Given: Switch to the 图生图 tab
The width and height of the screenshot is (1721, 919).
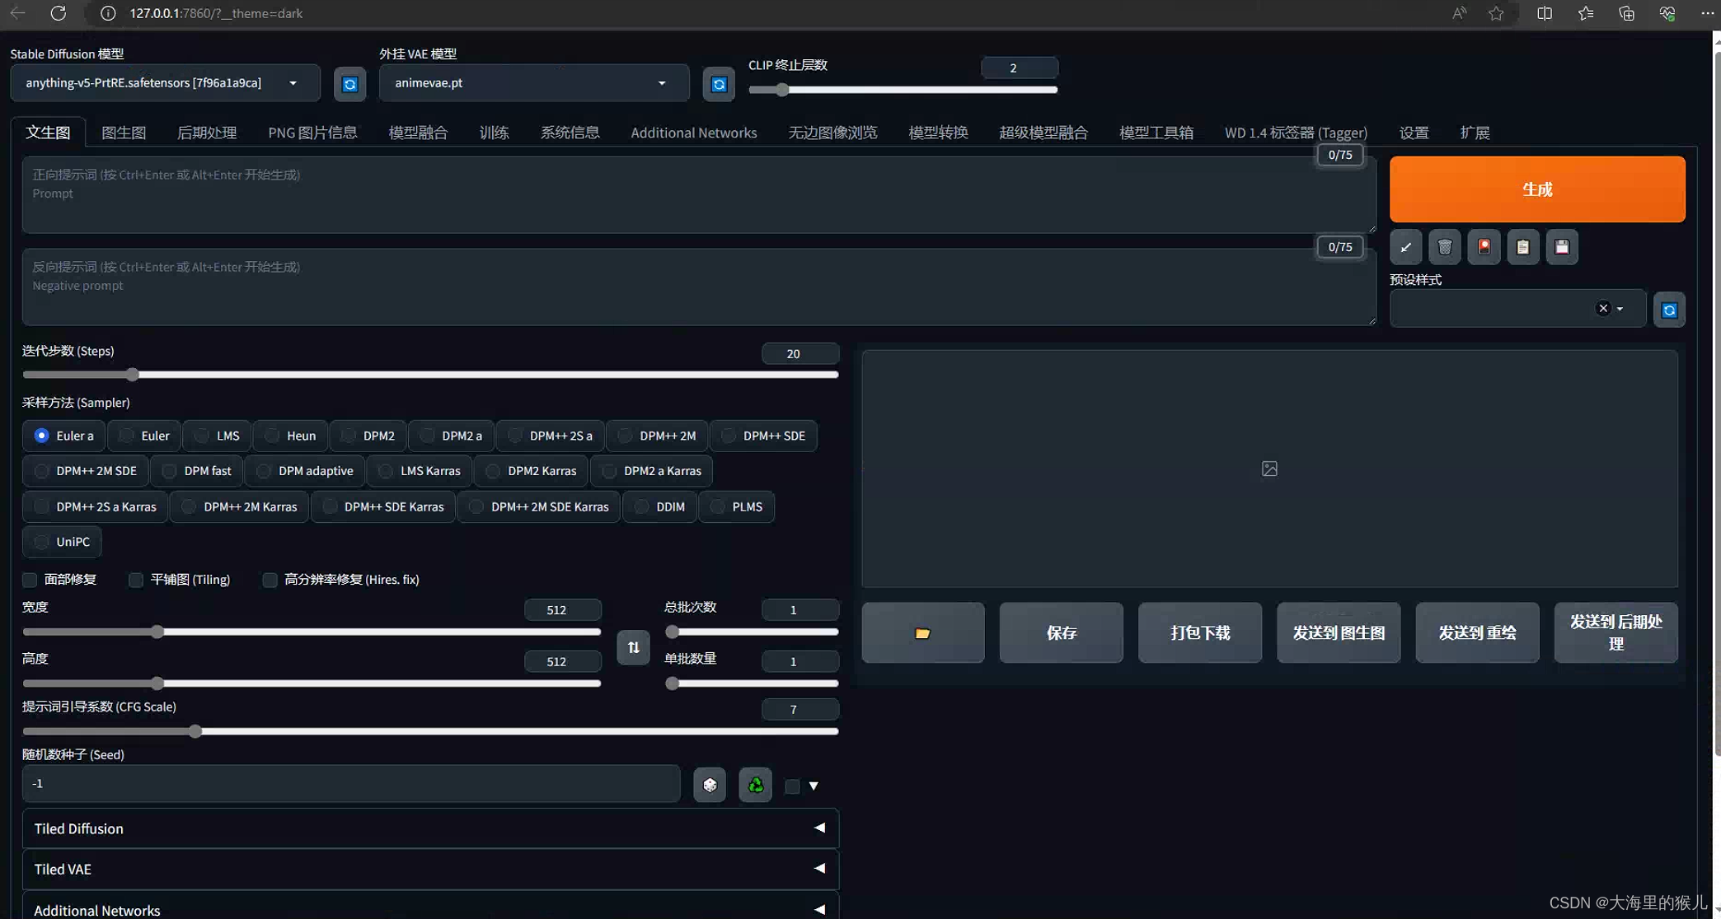Looking at the screenshot, I should [124, 133].
